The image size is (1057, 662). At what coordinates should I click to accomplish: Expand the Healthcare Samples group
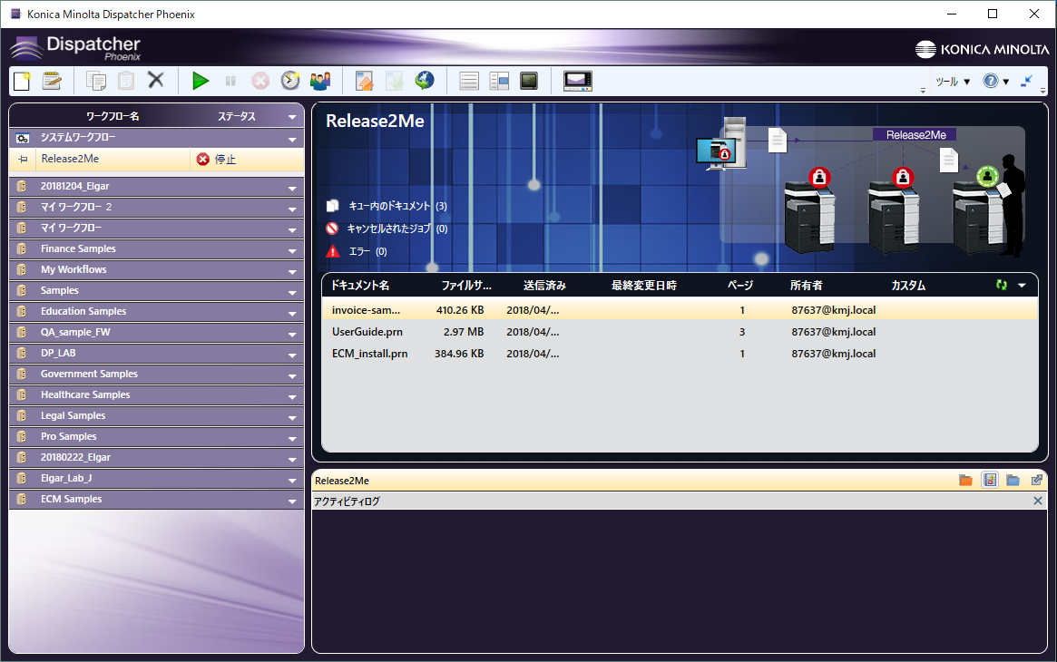292,396
